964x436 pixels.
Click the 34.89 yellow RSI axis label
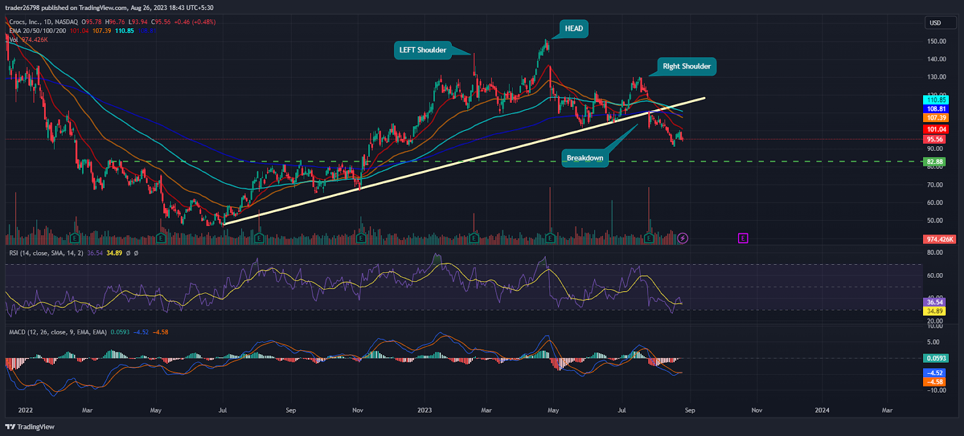[934, 312]
